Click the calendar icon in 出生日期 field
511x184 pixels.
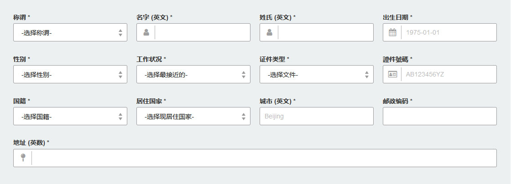click(393, 32)
